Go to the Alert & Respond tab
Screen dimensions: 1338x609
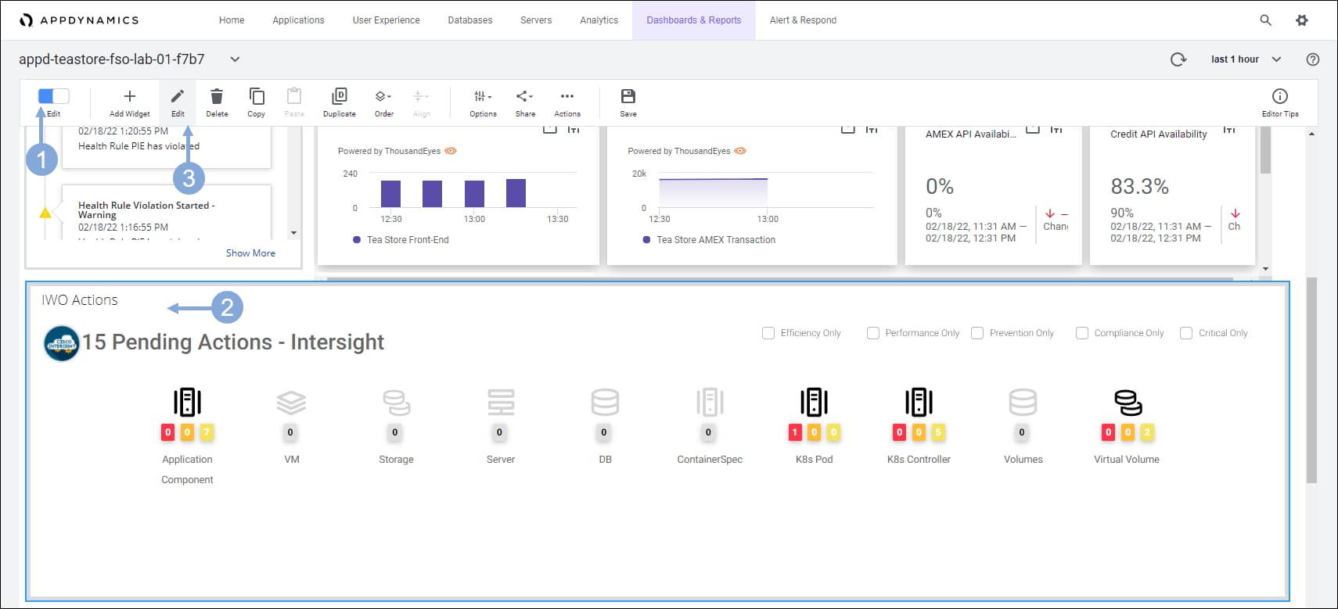point(803,20)
